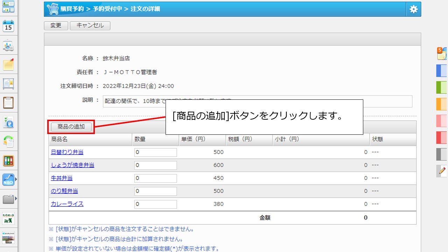448x252 pixels.
Task: Open the calendar icon showing 15
Action: pos(8,26)
